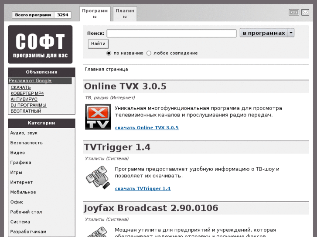317x237 pixels.
Task: Switch to the Плагины tab
Action: 125,14
